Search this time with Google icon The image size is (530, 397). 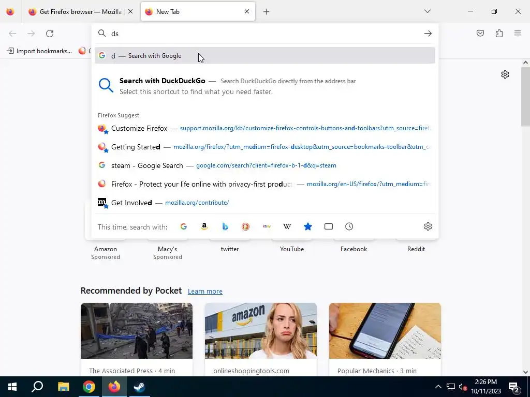[x=184, y=226]
